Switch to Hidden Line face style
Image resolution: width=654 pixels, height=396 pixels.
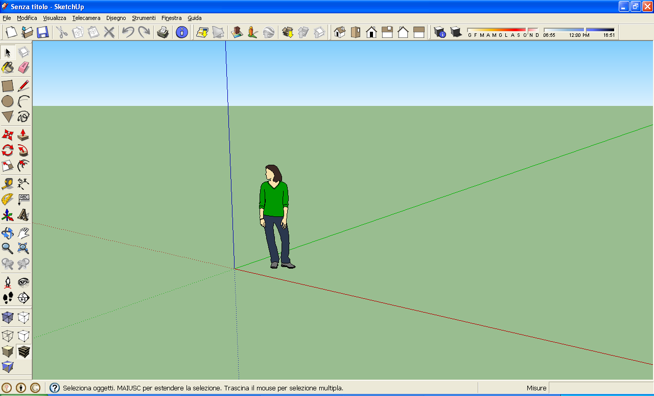tap(24, 336)
